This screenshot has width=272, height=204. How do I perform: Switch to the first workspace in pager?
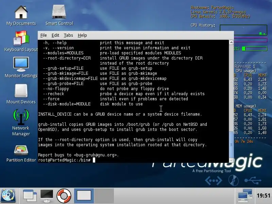click(x=84, y=196)
